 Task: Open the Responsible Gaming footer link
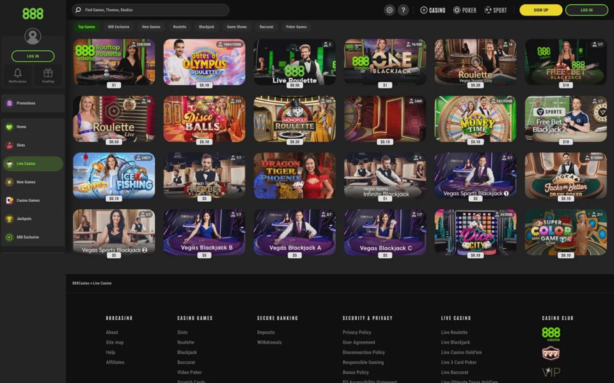(363, 363)
